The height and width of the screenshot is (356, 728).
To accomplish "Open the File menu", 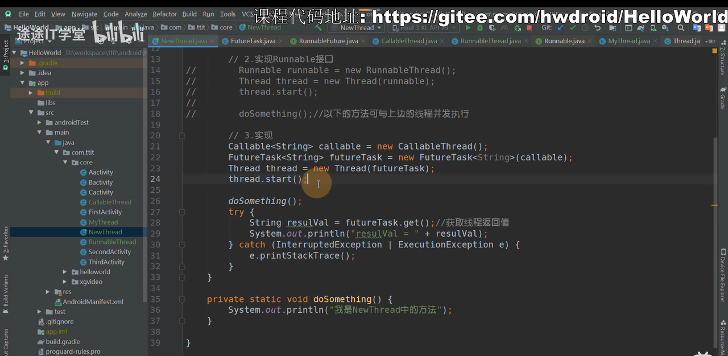I will coord(24,14).
